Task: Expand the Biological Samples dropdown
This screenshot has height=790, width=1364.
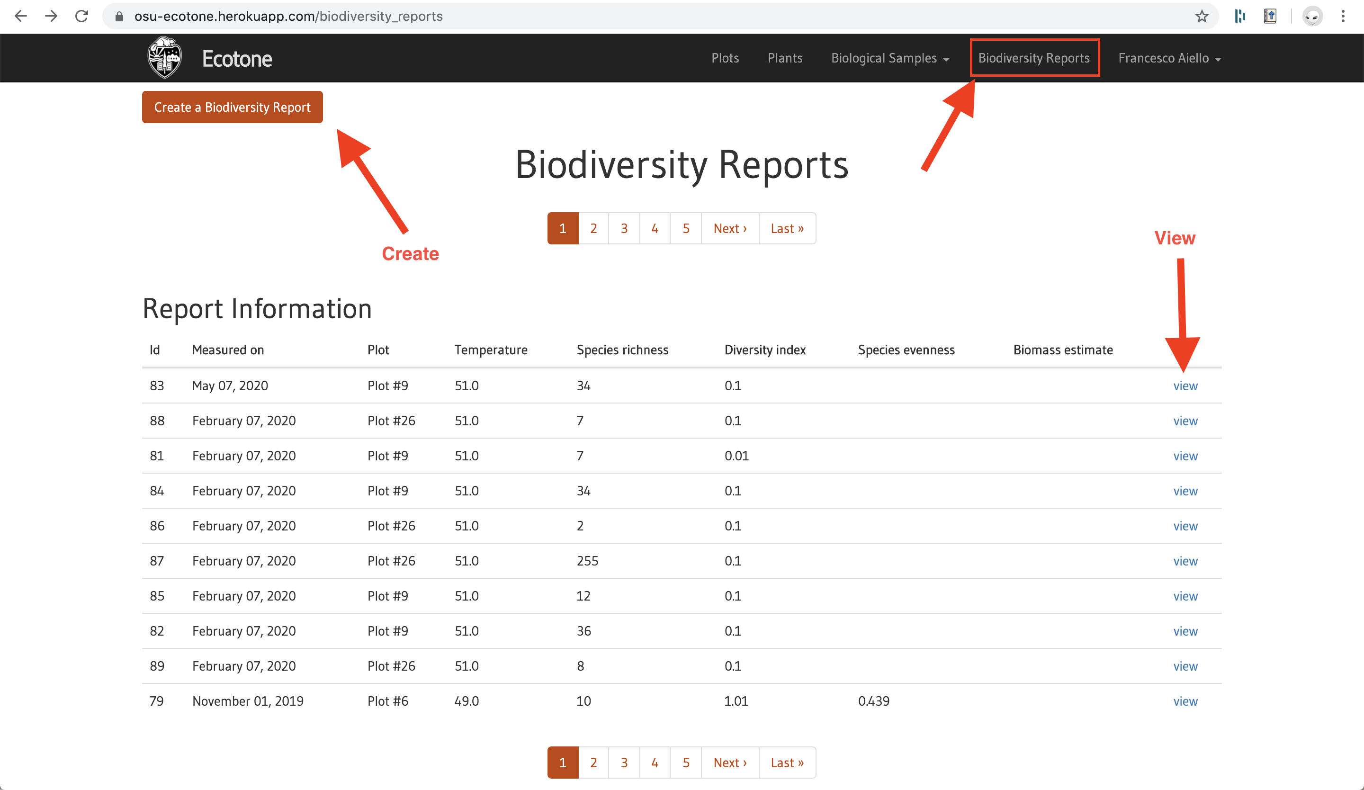Action: click(890, 58)
